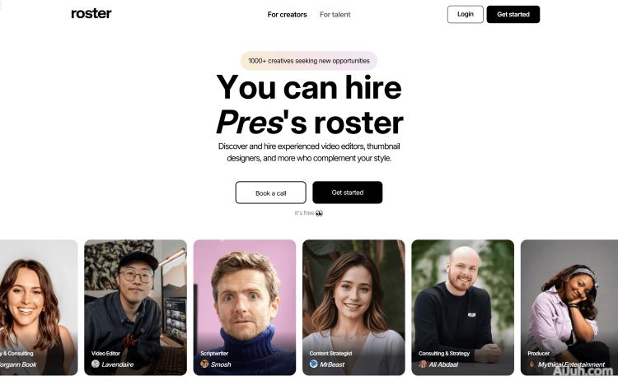The height and width of the screenshot is (381, 618).
Task: Open the Smosh scriptwriter card
Action: coord(245,308)
